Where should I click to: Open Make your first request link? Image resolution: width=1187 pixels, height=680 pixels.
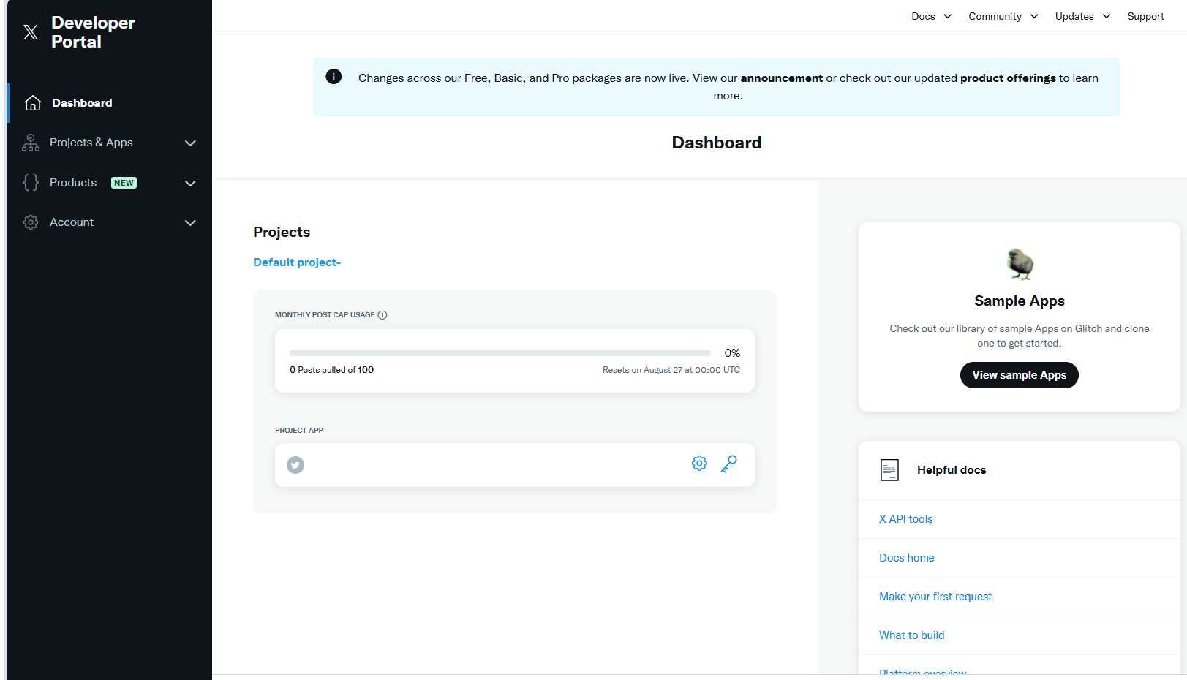[x=935, y=597]
